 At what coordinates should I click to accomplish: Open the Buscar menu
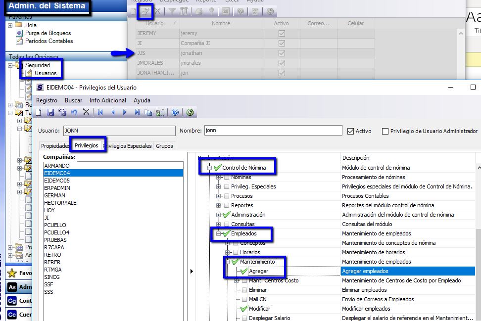pyautogui.click(x=73, y=100)
